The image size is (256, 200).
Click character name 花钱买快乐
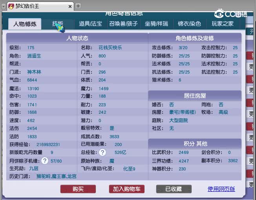(110, 48)
